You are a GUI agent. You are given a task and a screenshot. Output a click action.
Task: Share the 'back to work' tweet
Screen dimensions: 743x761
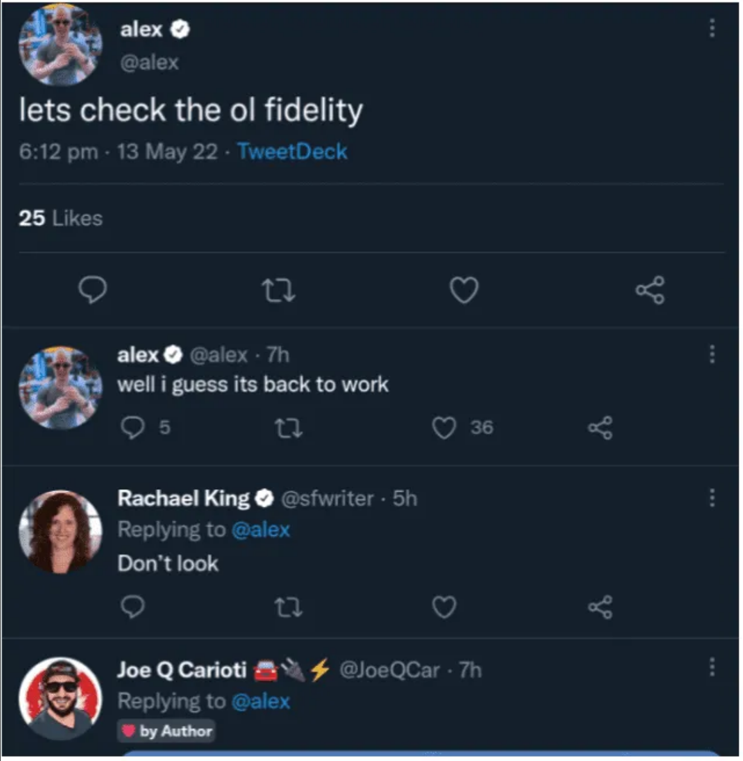point(600,428)
